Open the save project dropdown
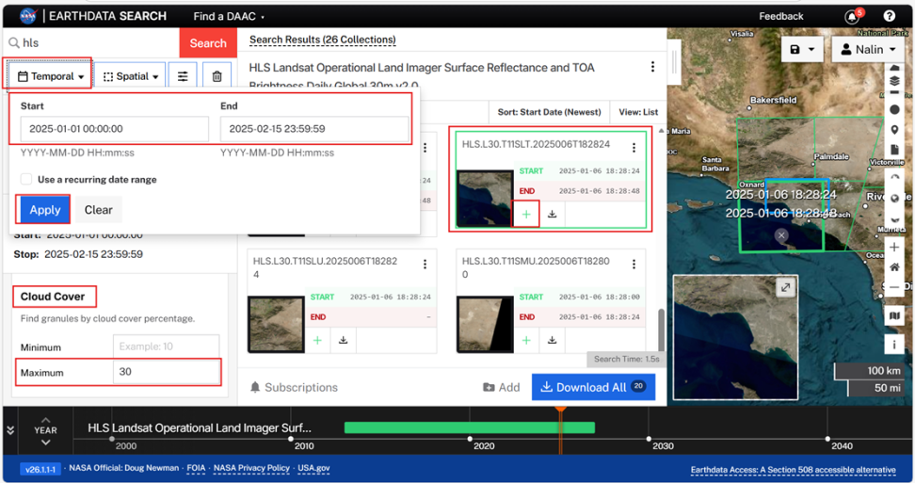The image size is (915, 483). [x=802, y=50]
